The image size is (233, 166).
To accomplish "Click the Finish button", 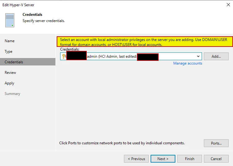I will [x=189, y=159].
